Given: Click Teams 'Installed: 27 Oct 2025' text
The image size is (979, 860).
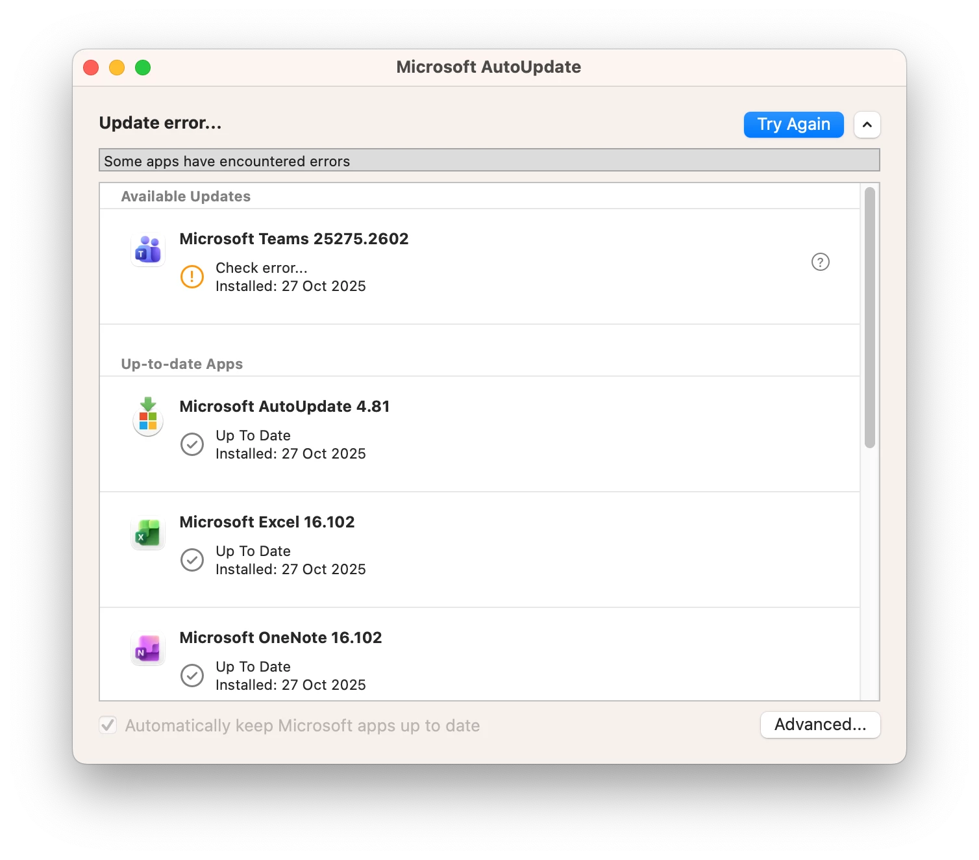Looking at the screenshot, I should (291, 286).
